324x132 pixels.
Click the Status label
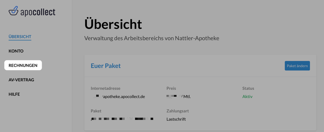[248, 88]
